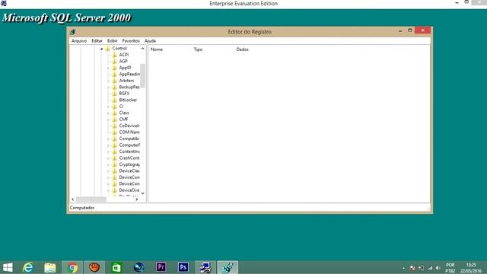Select the Compatibi registry key
This screenshot has width=487, height=274.
click(x=129, y=139)
